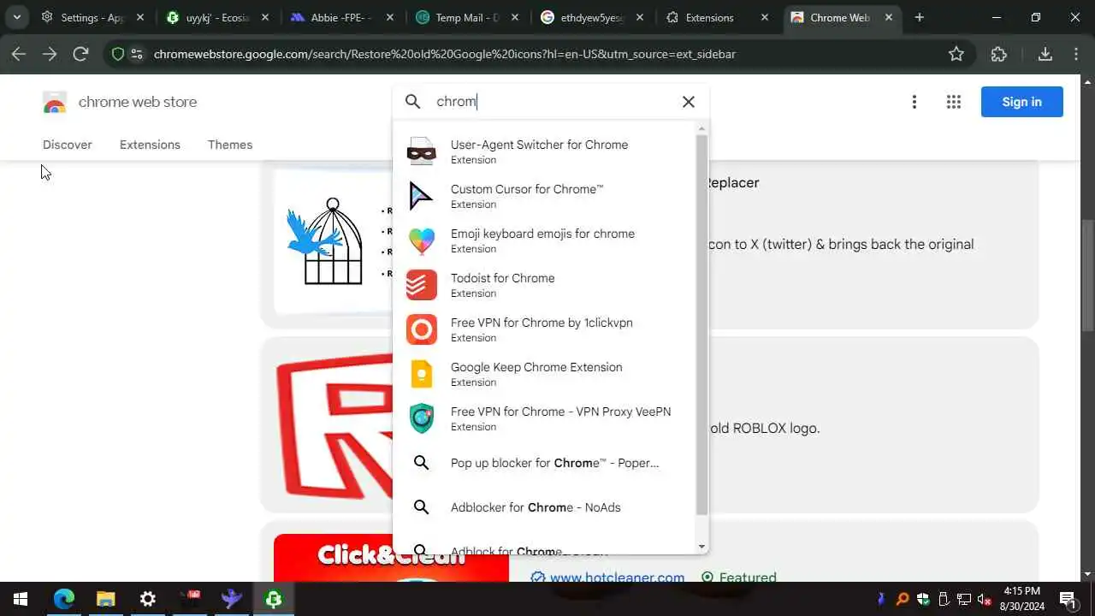
Task: Select Free VPN VeePN suggestion
Action: [x=545, y=418]
